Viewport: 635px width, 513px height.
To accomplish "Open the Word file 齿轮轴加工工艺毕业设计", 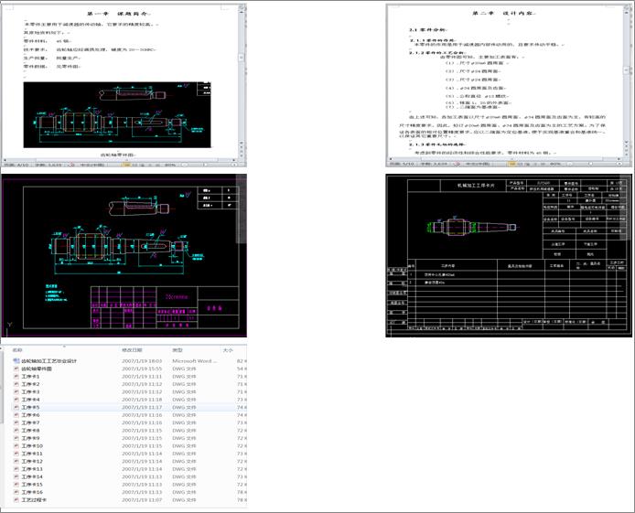I will coord(48,361).
